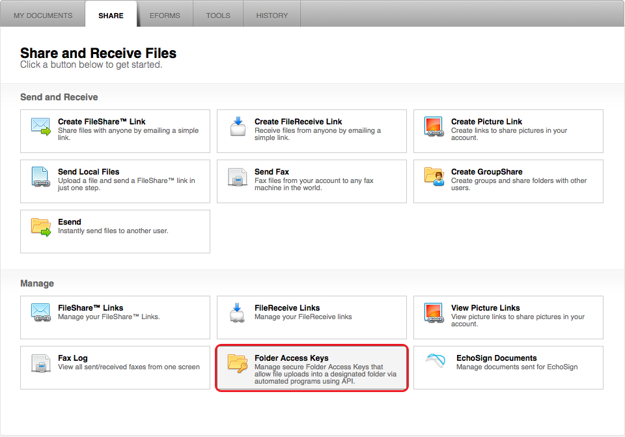Open the "Fax Log" title

tap(72, 358)
